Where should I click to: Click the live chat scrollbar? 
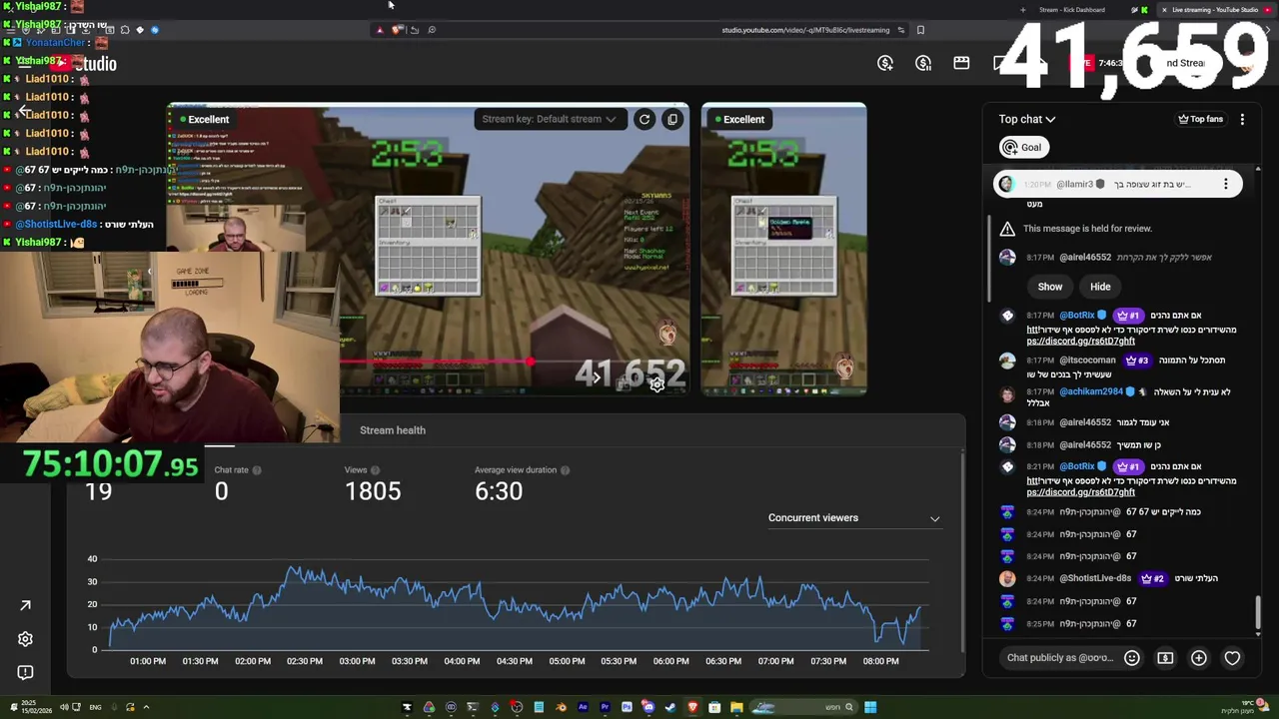pyautogui.click(x=1258, y=612)
